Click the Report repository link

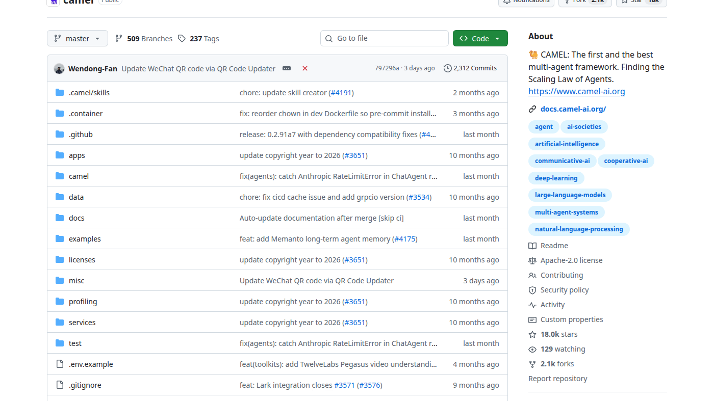(557, 379)
